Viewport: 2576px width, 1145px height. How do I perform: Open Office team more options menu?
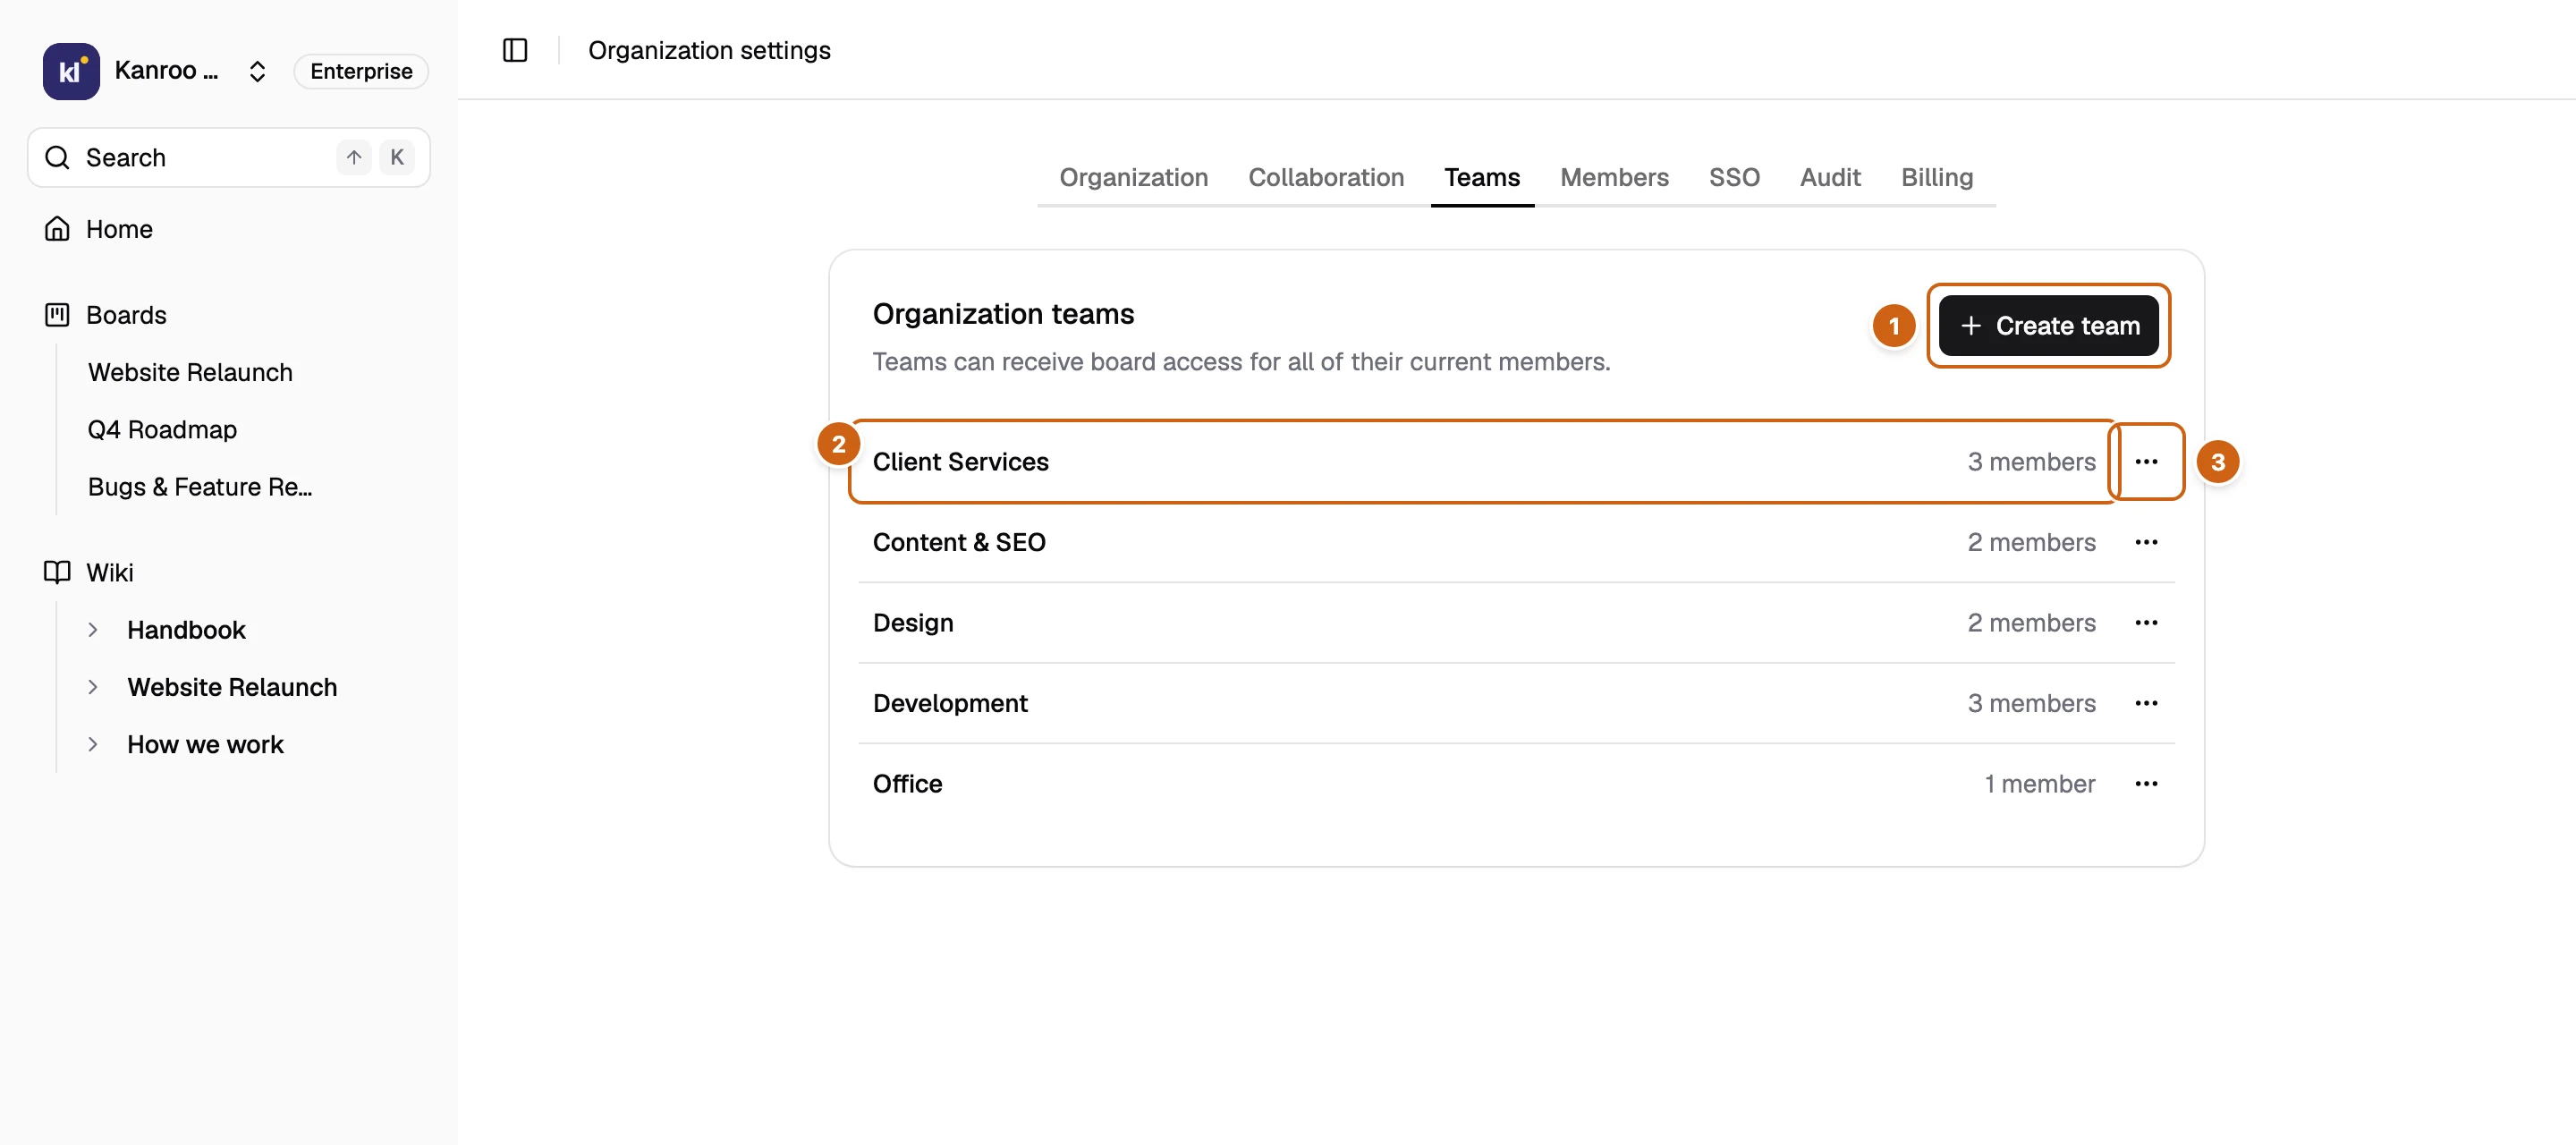tap(2146, 784)
